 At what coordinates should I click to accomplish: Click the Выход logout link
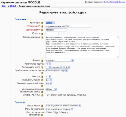tap(122, 2)
